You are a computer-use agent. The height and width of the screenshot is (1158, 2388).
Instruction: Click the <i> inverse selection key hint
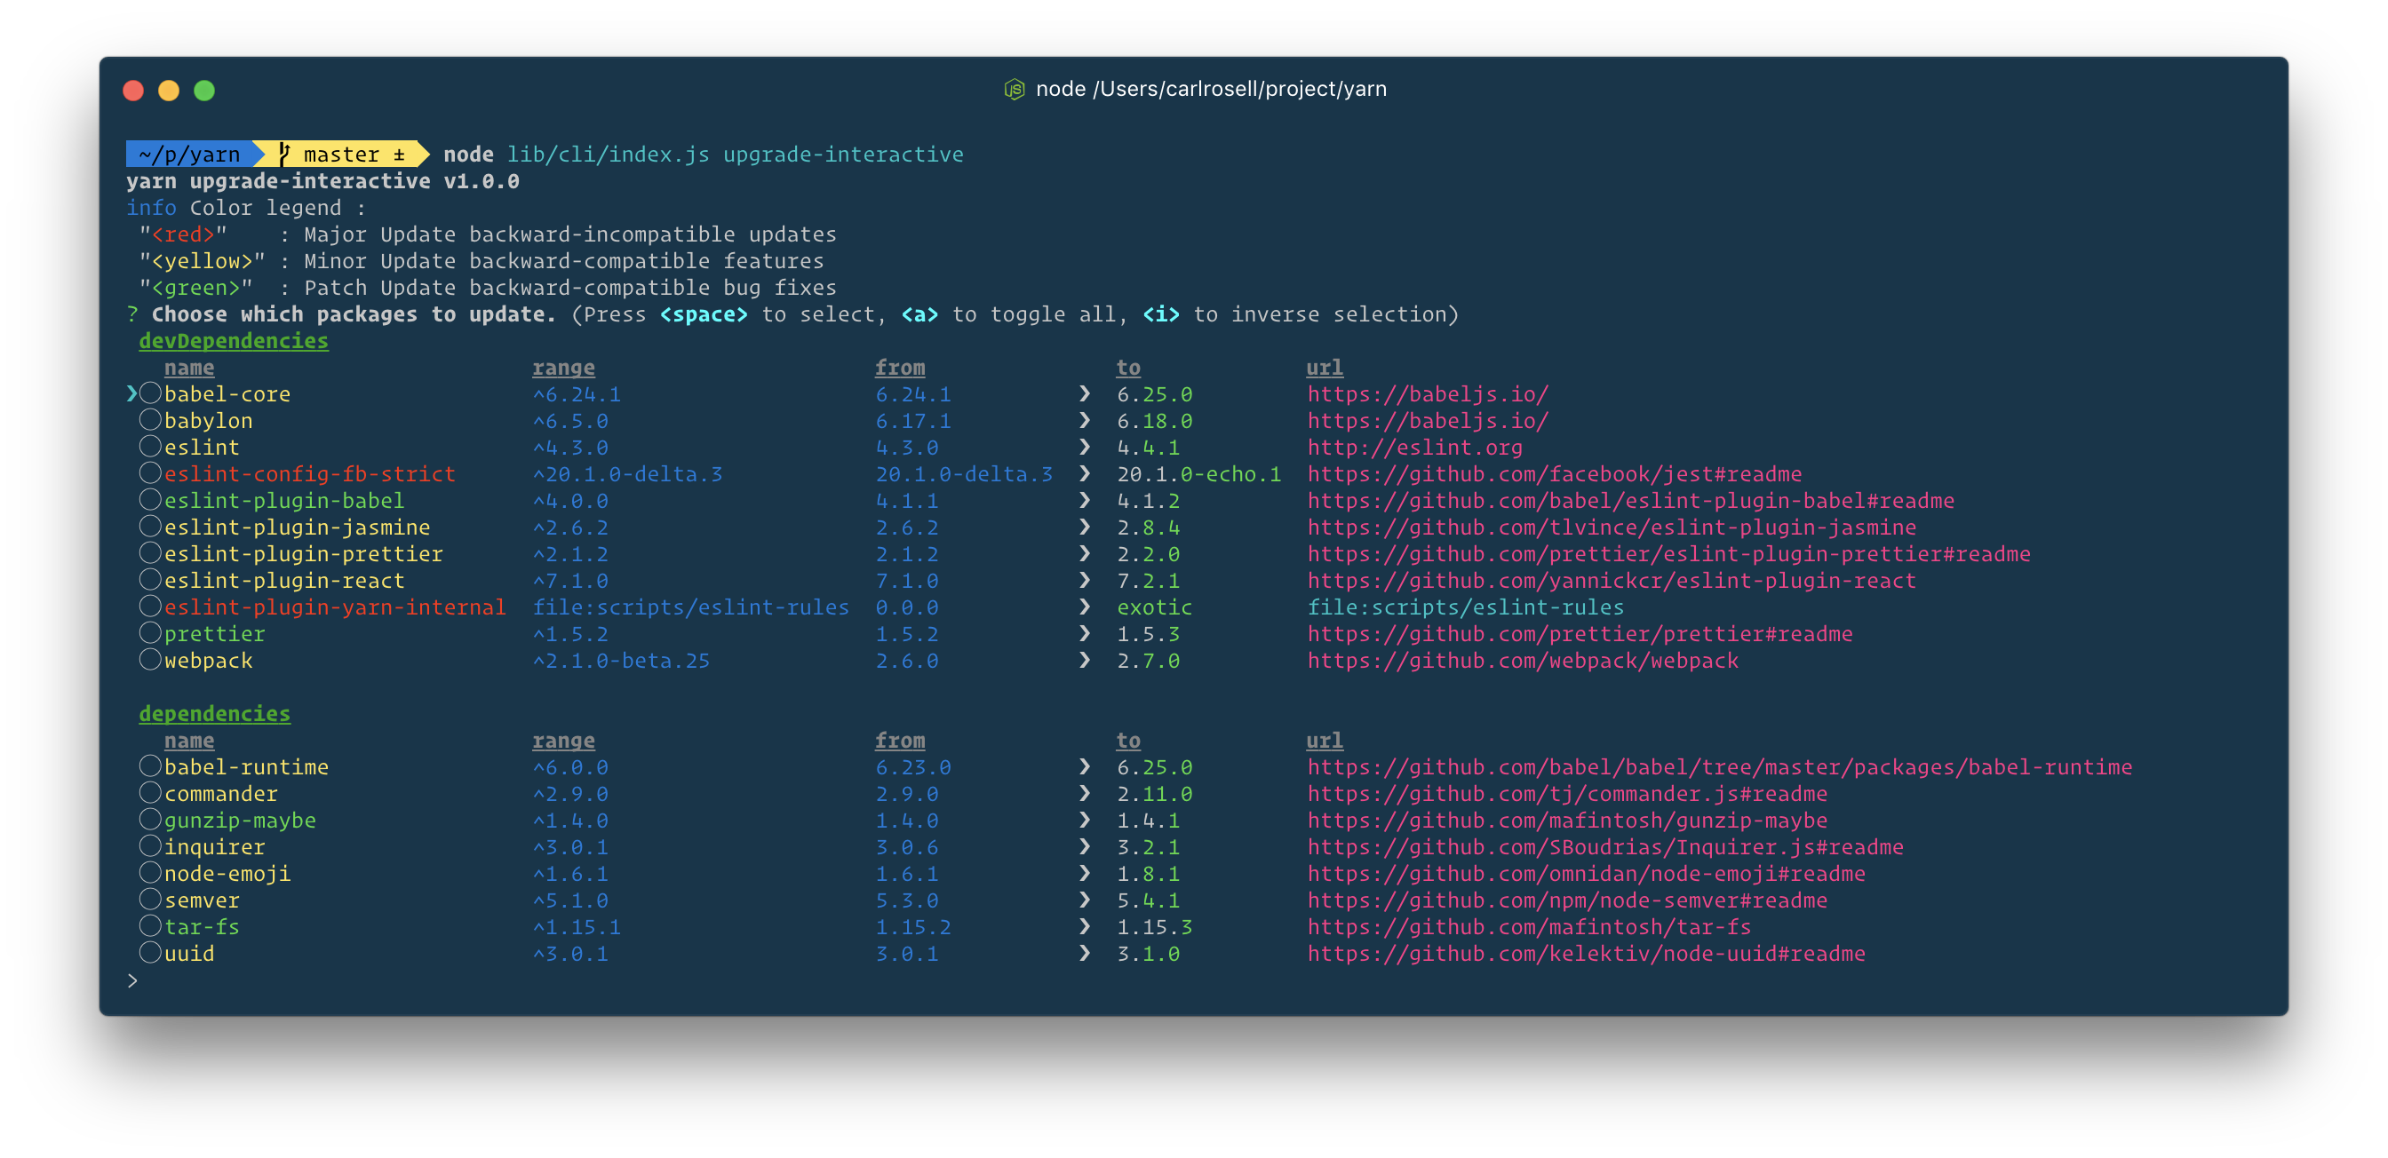point(1160,314)
